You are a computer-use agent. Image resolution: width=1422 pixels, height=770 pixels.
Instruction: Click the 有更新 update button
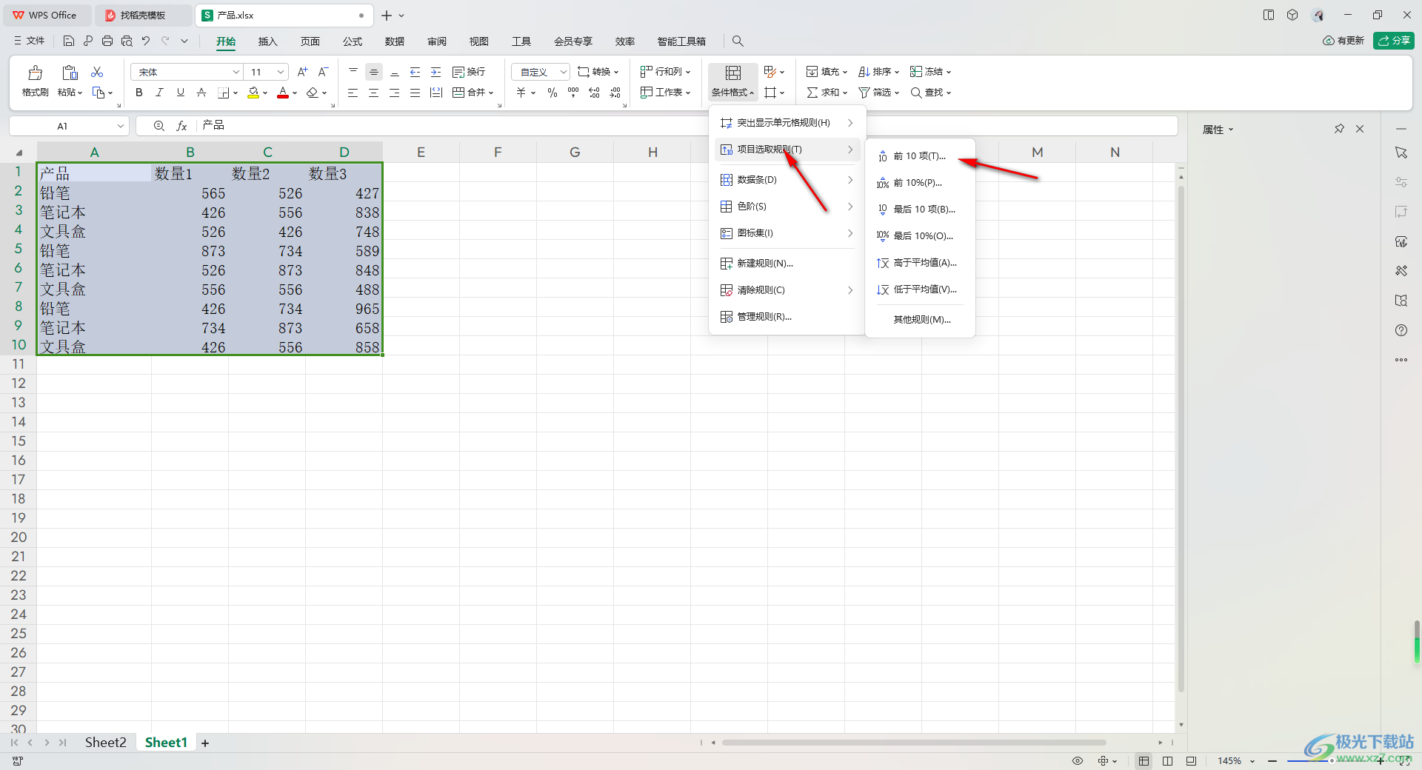1343,41
